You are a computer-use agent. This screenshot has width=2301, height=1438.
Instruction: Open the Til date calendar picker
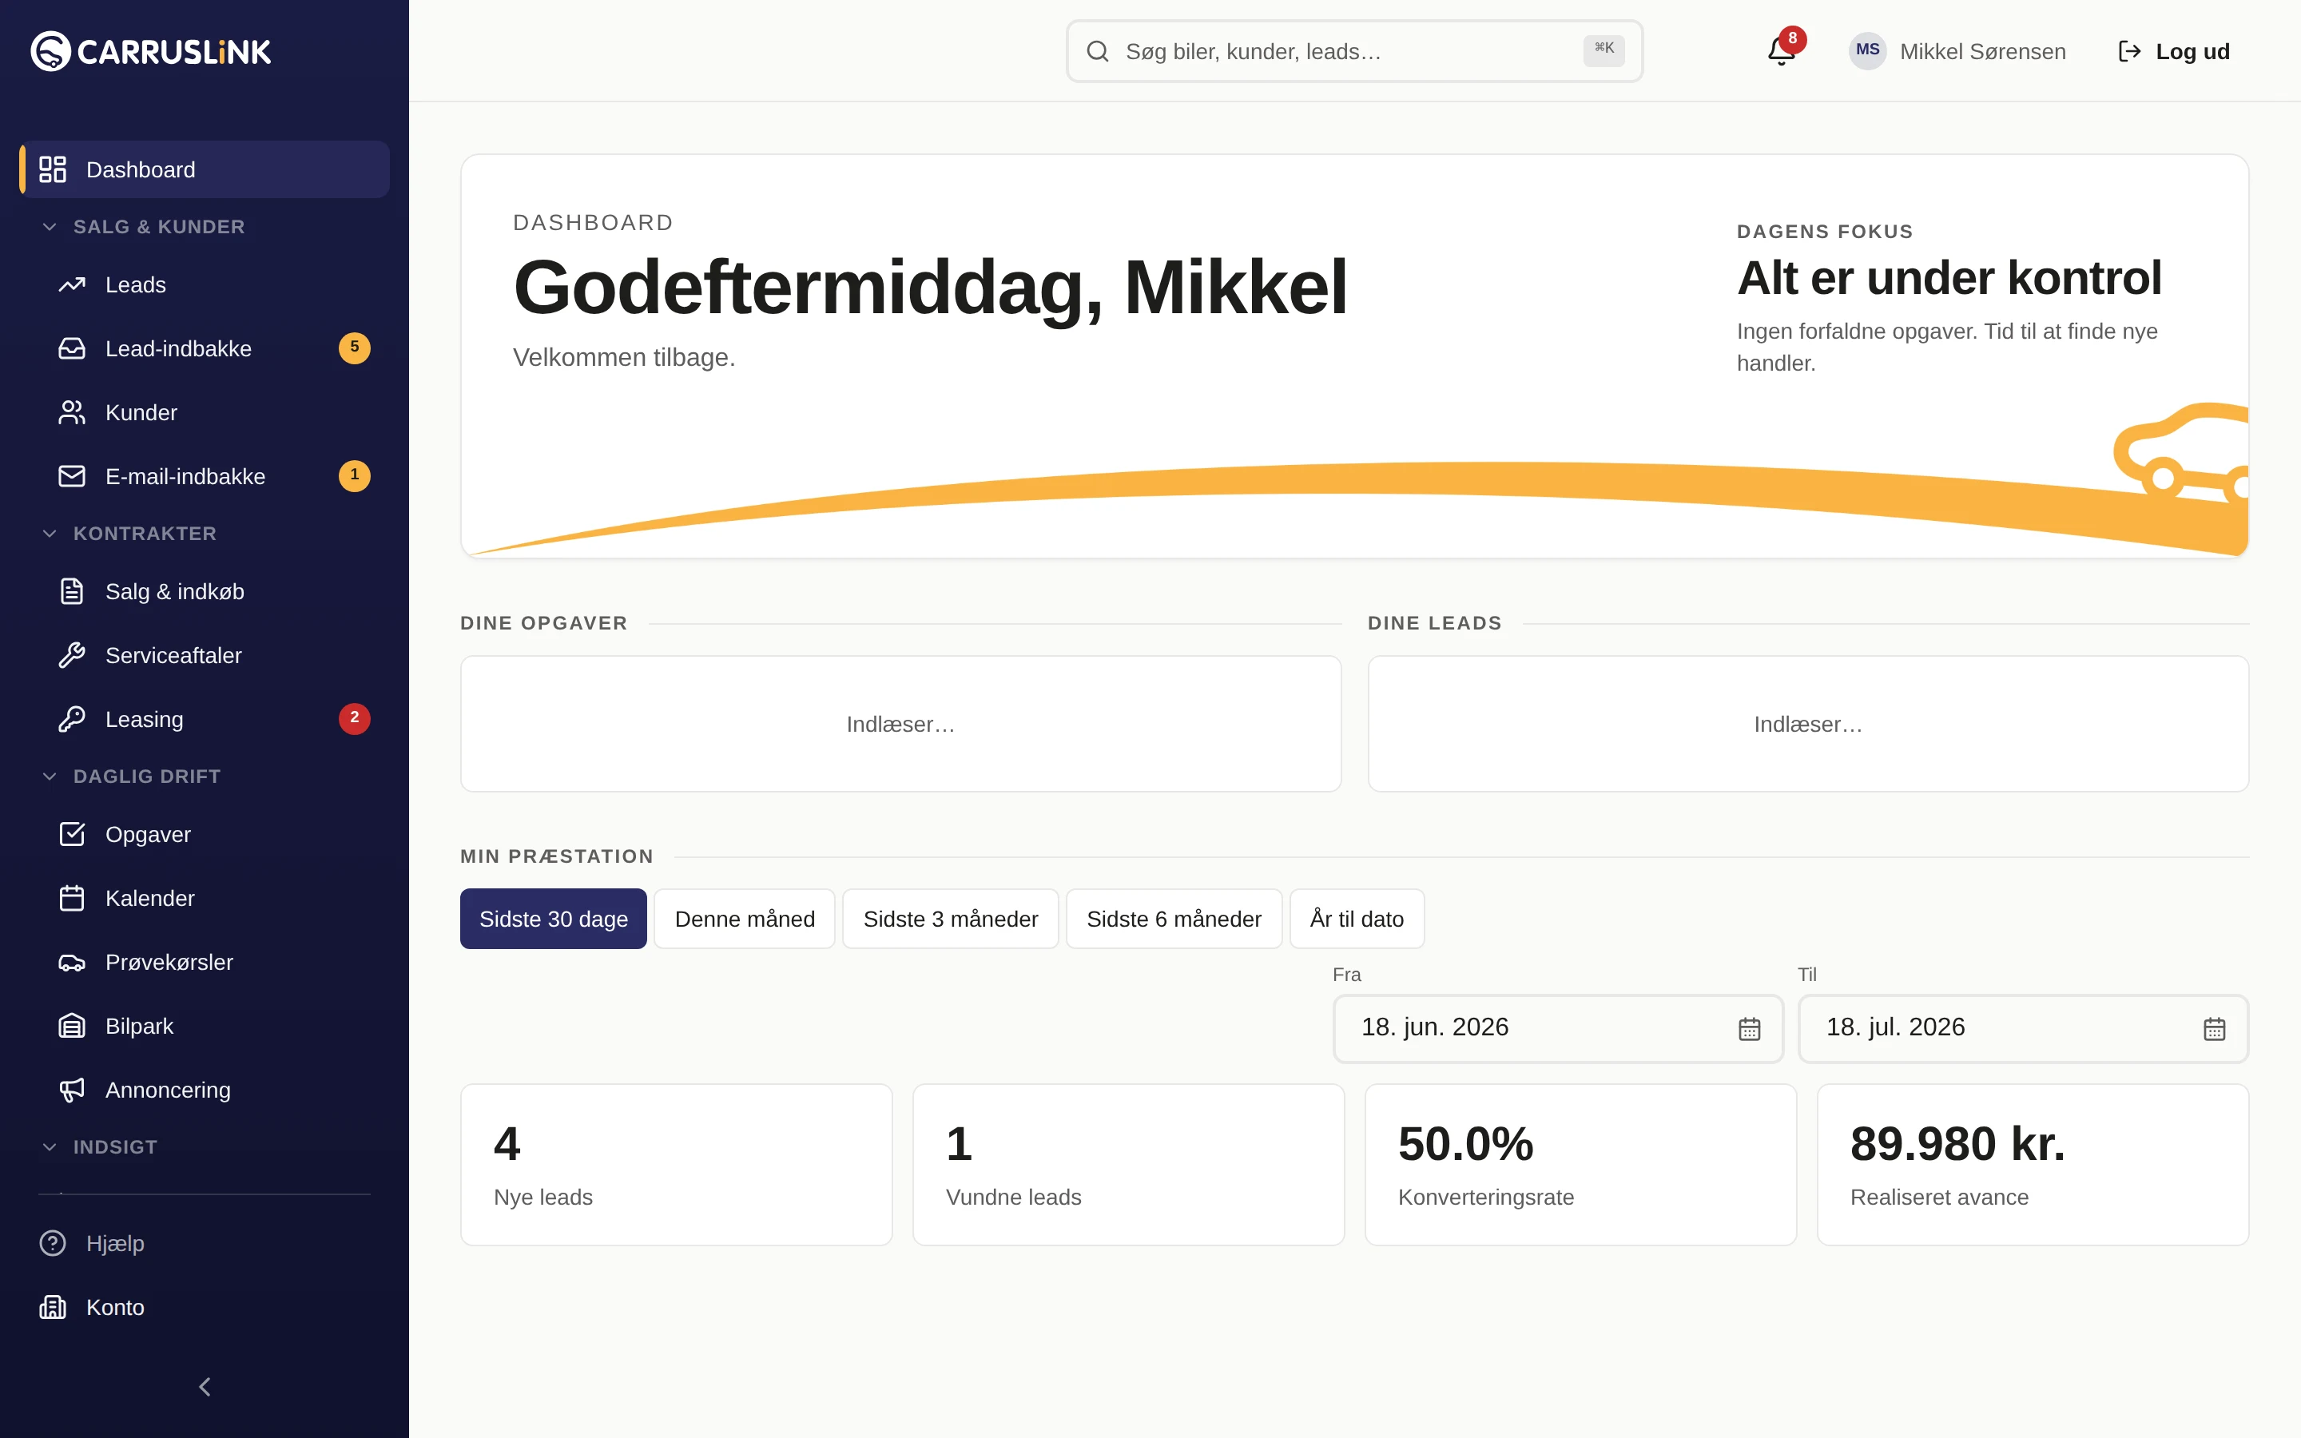point(2214,1028)
